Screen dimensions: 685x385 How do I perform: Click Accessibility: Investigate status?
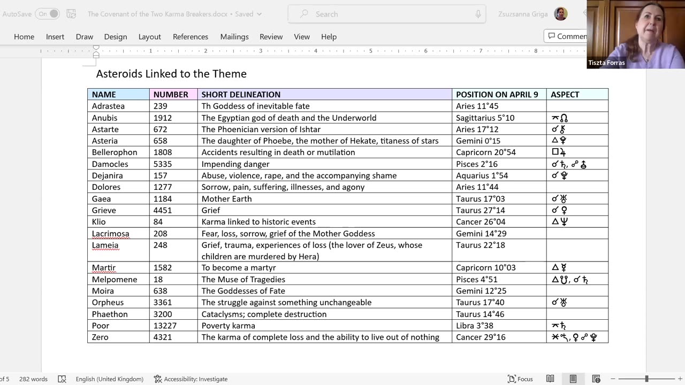(x=191, y=379)
